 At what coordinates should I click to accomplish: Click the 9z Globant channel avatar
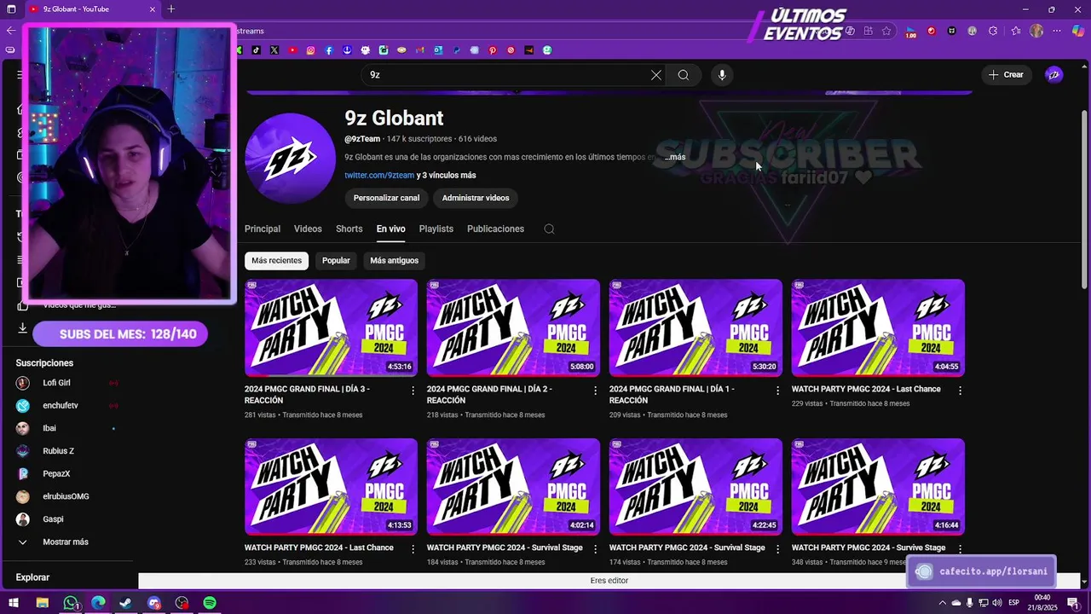coord(290,158)
